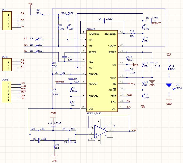
Task: Select the R19 10M resistor
Action: pyautogui.click(x=169, y=68)
